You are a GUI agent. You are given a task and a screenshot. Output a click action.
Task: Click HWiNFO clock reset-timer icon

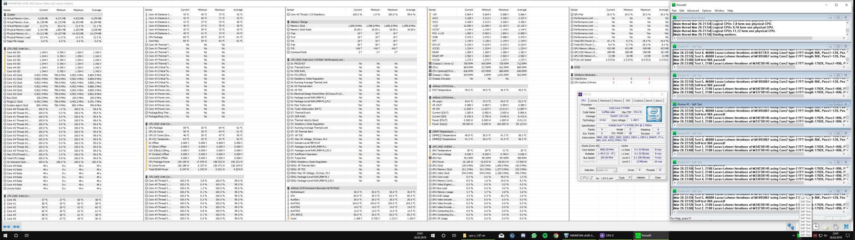pos(815,226)
